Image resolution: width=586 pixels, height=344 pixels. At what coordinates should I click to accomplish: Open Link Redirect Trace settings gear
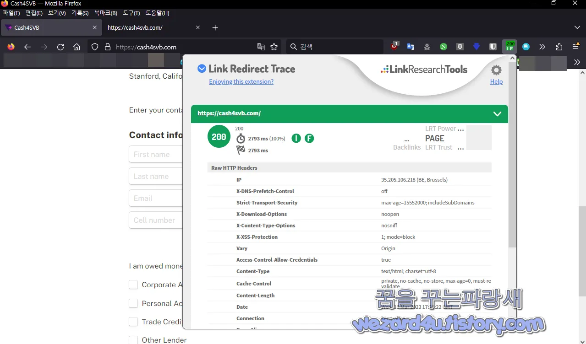coord(496,70)
